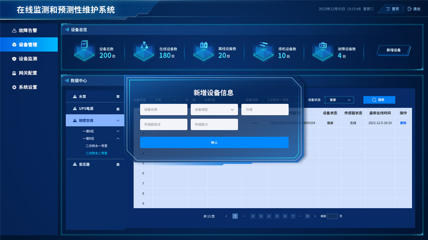Screen dimensions: 428x240
Task: Collapse the 一楼B区 chevron
Action: [118, 139]
